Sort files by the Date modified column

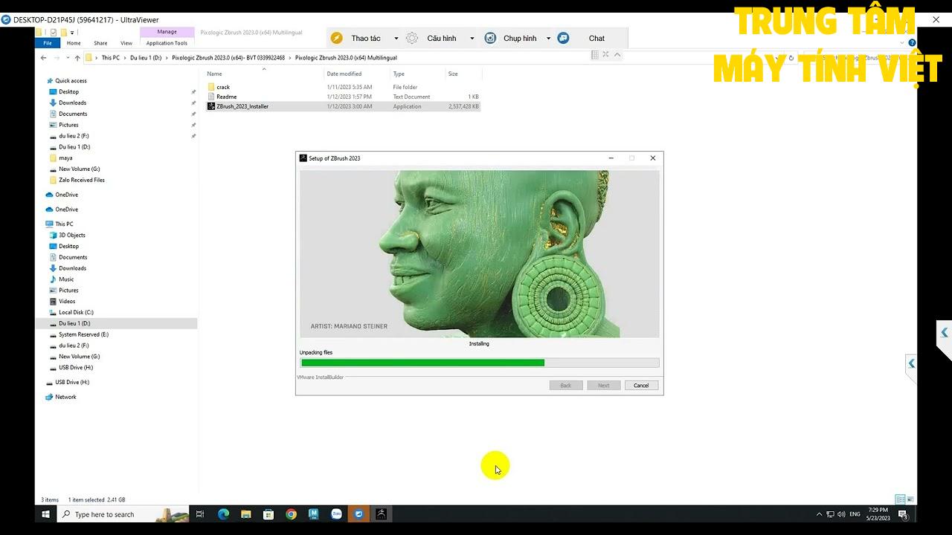click(344, 74)
